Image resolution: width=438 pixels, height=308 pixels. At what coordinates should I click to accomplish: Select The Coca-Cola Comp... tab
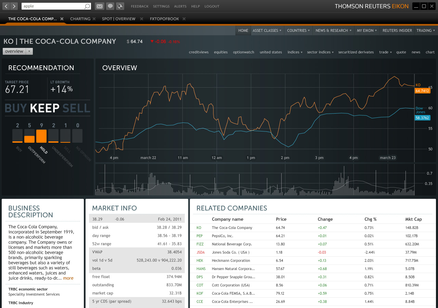[33, 19]
